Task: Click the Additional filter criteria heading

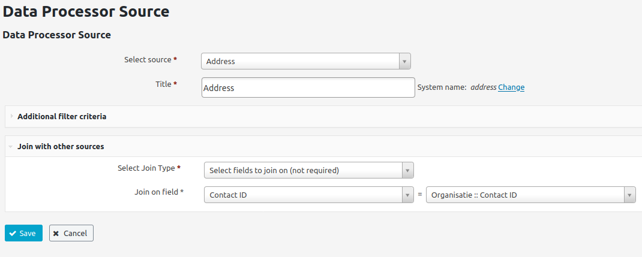Action: 62,116
